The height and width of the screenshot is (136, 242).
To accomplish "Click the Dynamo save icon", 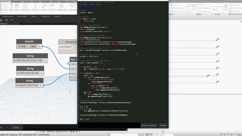I will click(x=6, y=20).
